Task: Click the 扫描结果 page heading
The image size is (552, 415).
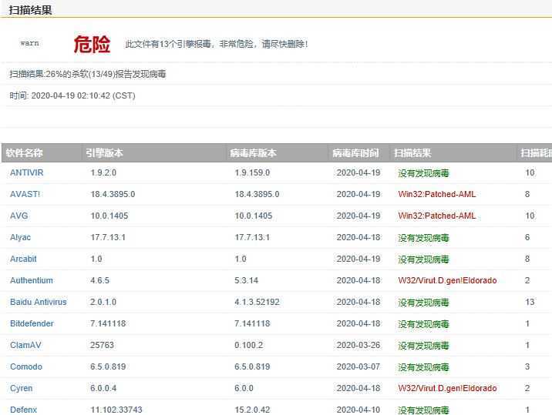Action: (31, 10)
